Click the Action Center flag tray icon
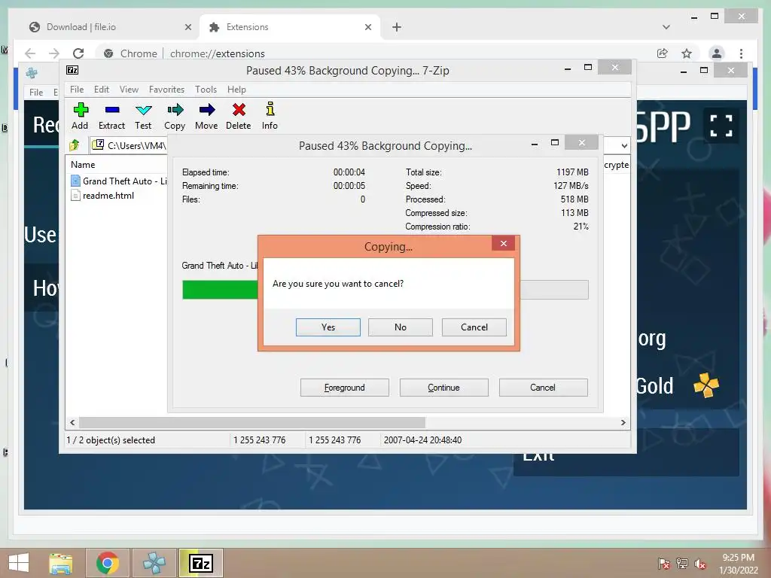The height and width of the screenshot is (578, 771). pyautogui.click(x=663, y=564)
